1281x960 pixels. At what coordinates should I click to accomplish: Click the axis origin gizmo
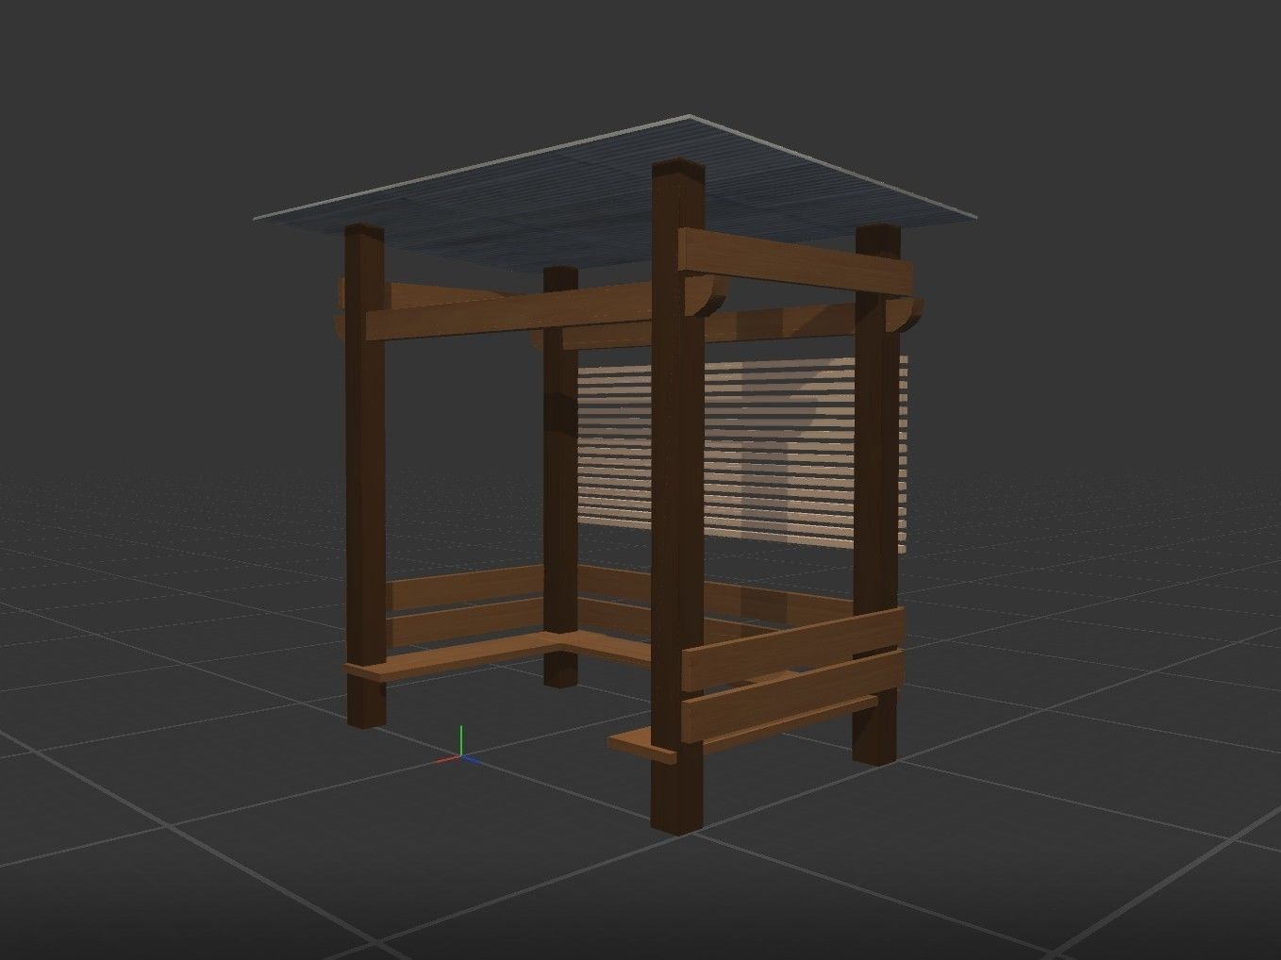461,755
